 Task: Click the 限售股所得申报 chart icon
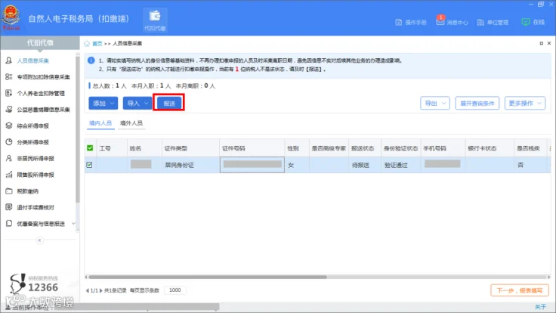click(x=9, y=175)
